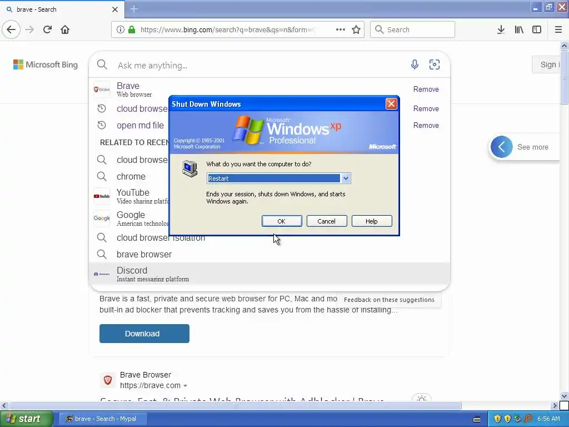Image resolution: width=569 pixels, height=427 pixels.
Task: Click the address bar URL
Action: click(228, 29)
